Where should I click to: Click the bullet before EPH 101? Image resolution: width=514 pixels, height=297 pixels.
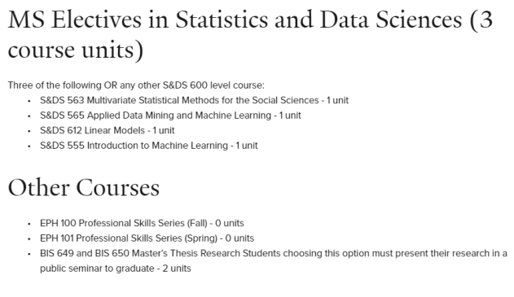point(29,239)
